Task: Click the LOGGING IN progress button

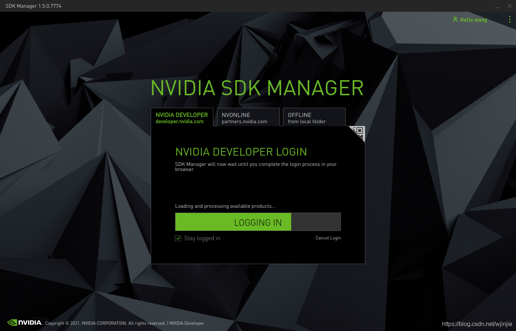Action: (x=258, y=222)
